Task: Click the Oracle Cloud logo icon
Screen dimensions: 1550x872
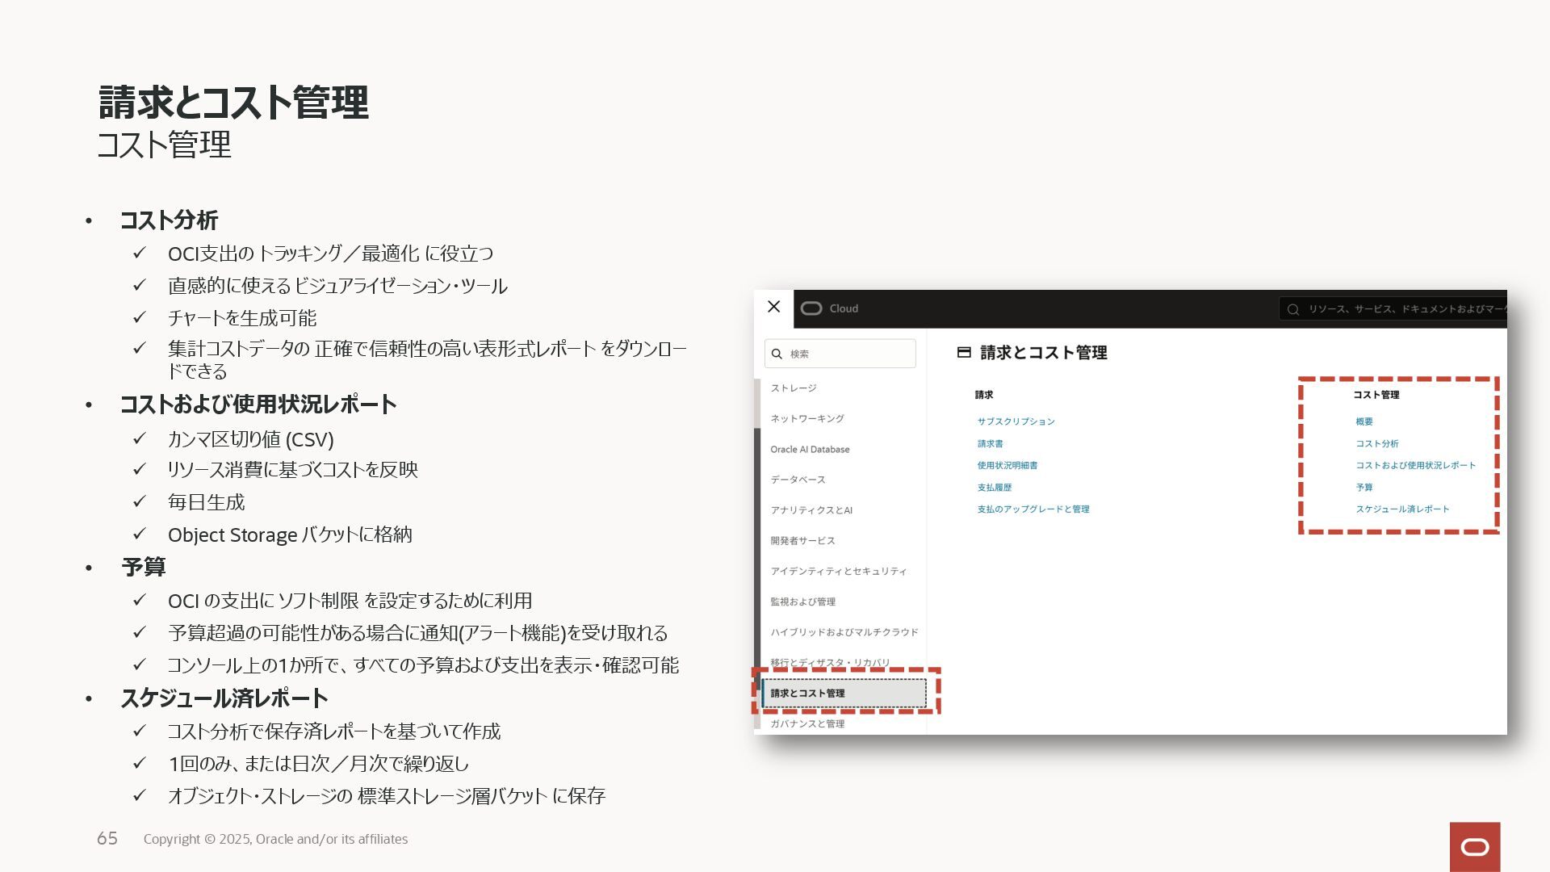Action: click(811, 308)
